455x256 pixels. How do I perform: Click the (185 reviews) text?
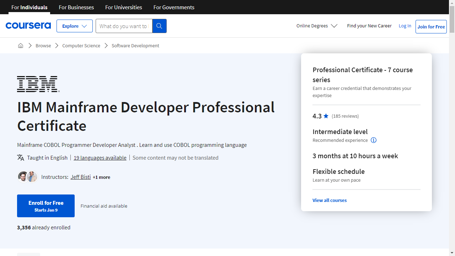(x=345, y=116)
